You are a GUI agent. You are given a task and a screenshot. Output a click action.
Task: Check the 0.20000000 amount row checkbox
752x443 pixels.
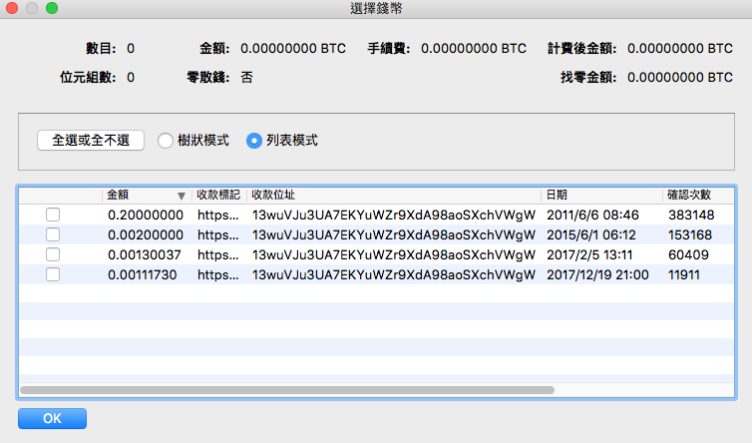point(53,215)
